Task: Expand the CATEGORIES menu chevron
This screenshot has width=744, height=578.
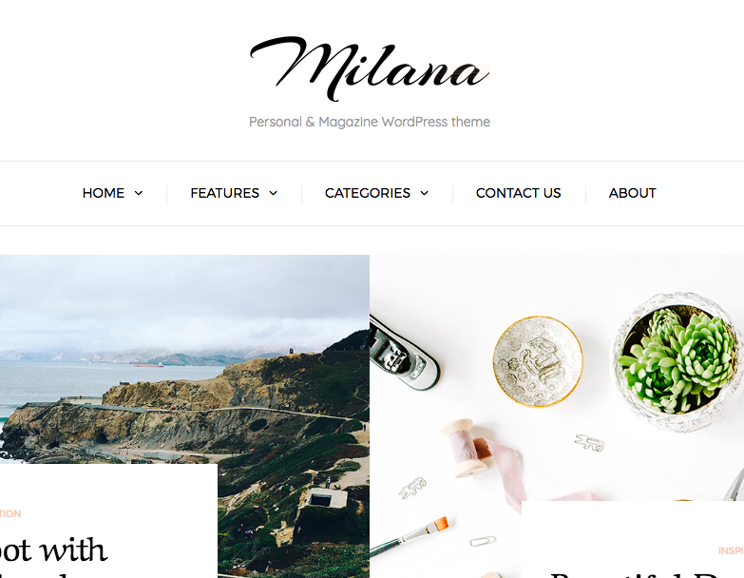Action: [x=424, y=193]
